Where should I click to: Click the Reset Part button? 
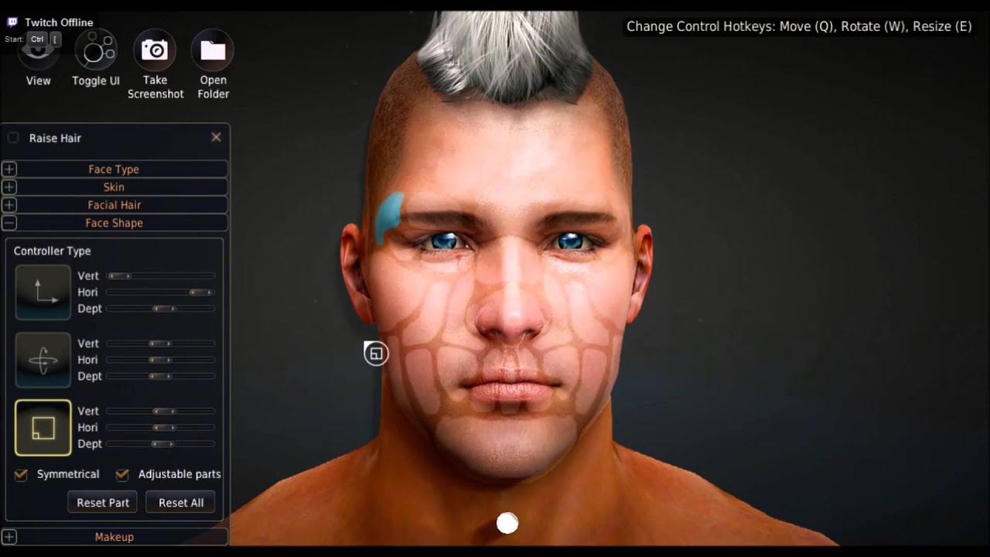[x=103, y=502]
